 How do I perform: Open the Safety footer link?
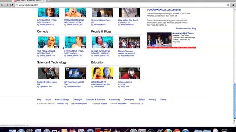pyautogui.click(x=142, y=99)
